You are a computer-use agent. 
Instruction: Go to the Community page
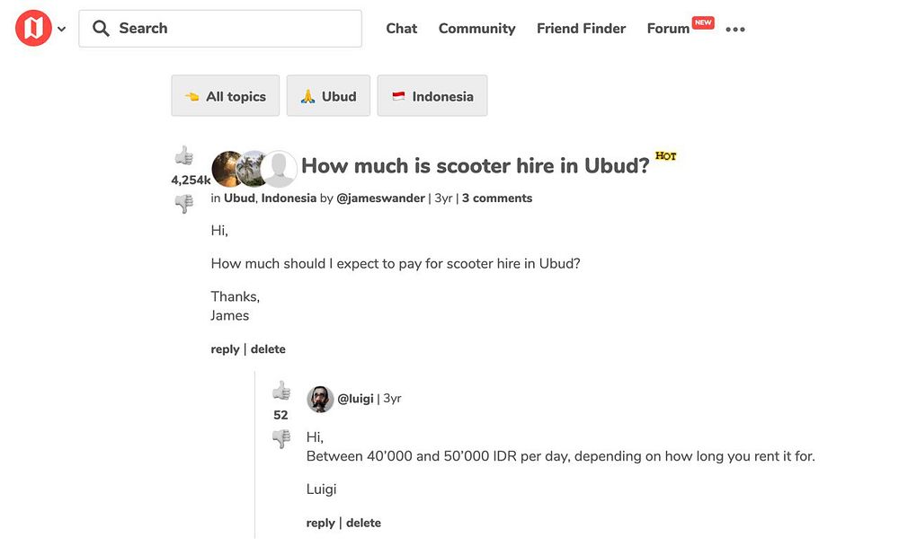pyautogui.click(x=476, y=29)
